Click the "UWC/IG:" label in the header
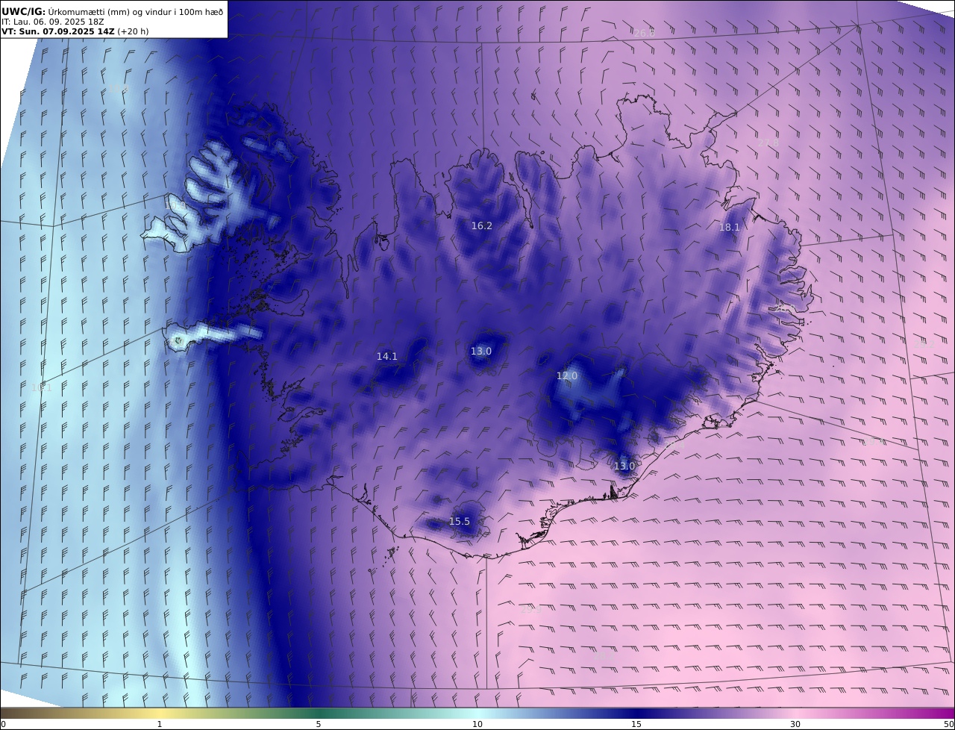This screenshot has height=730, width=955. [x=23, y=11]
